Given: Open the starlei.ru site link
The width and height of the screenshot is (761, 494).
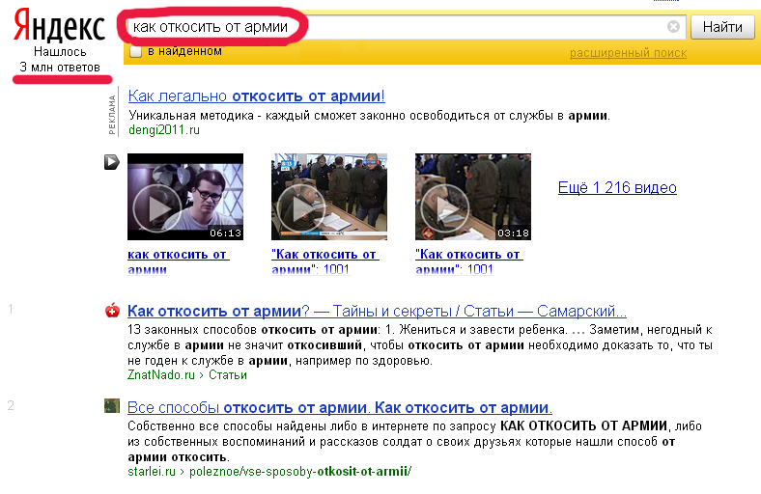Looking at the screenshot, I should tap(152, 471).
